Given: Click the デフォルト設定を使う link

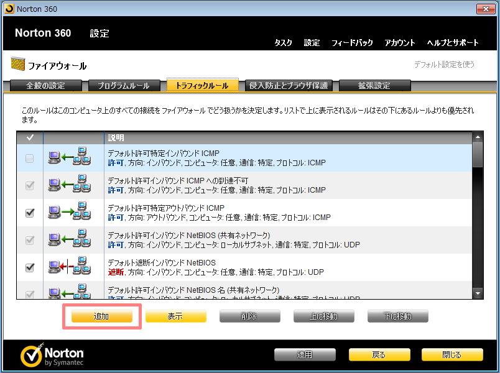Looking at the screenshot, I should pyautogui.click(x=444, y=64).
